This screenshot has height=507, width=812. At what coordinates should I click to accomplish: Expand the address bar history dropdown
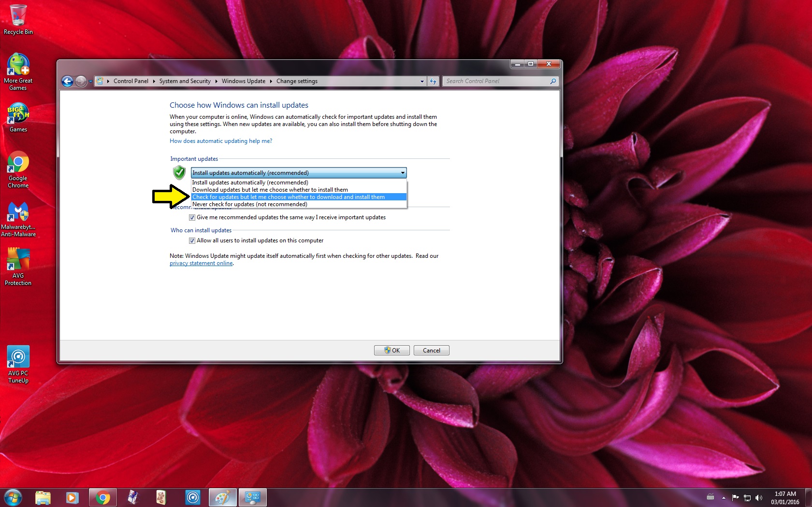422,81
